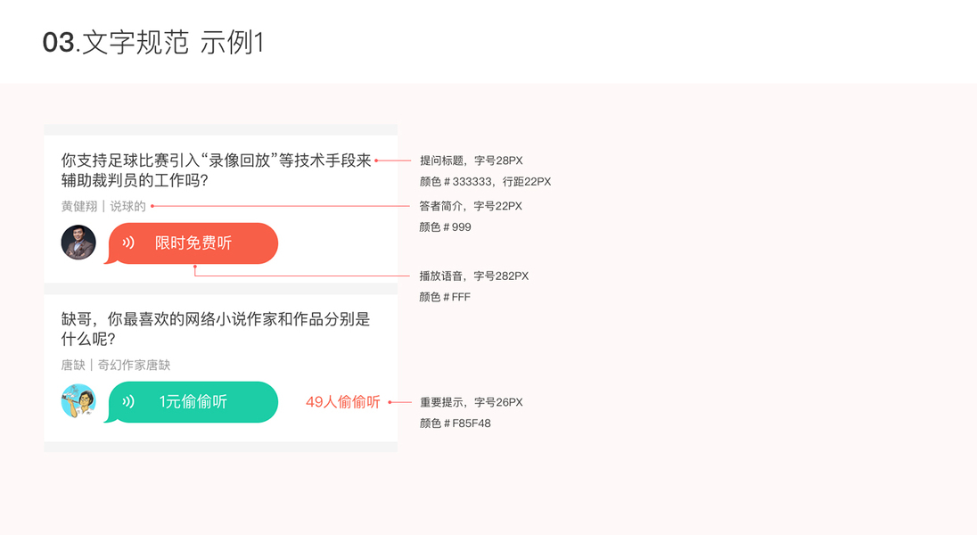Screen dimensions: 977x535
Task: Open the question about 网络小说作家和作品
Action: point(216,329)
